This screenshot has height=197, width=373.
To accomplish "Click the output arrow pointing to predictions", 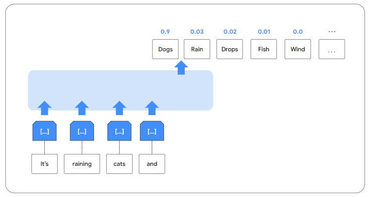I will [x=181, y=67].
